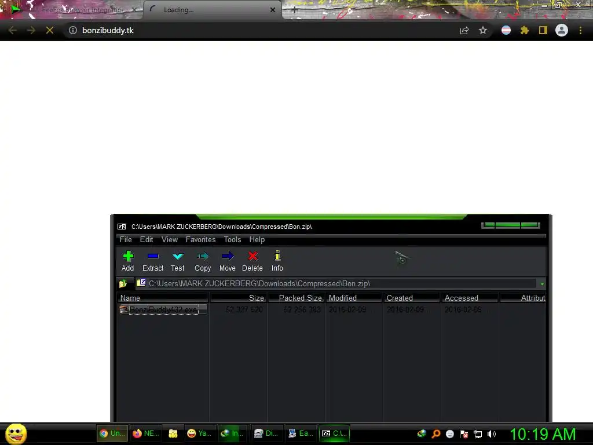Open the striped flag extension icon
593x445 pixels.
506,30
